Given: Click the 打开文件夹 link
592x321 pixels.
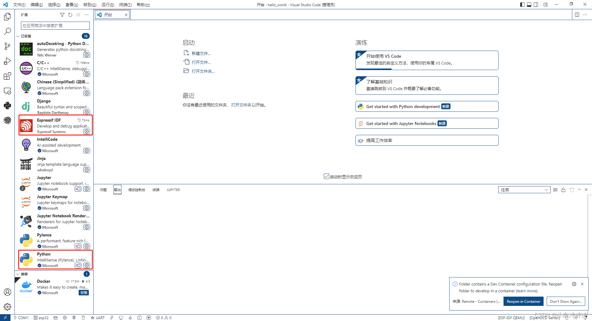Looking at the screenshot, I should tap(203, 71).
